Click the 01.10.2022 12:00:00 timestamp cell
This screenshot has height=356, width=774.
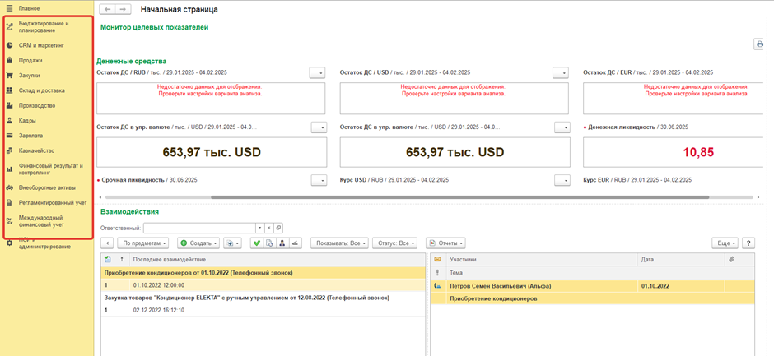tap(158, 285)
